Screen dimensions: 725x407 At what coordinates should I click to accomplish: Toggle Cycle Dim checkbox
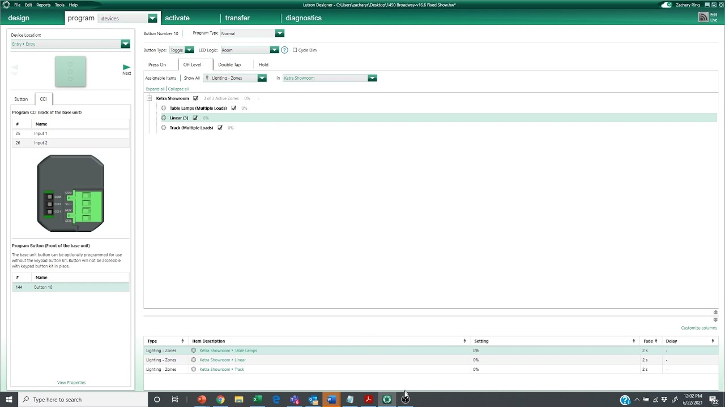point(295,50)
